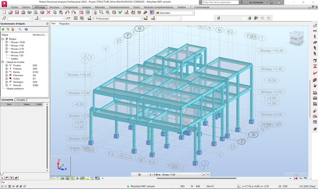Image resolution: width=318 pixels, height=189 pixels.
Task: Click the AVANT view cube
Action: pos(294,39)
